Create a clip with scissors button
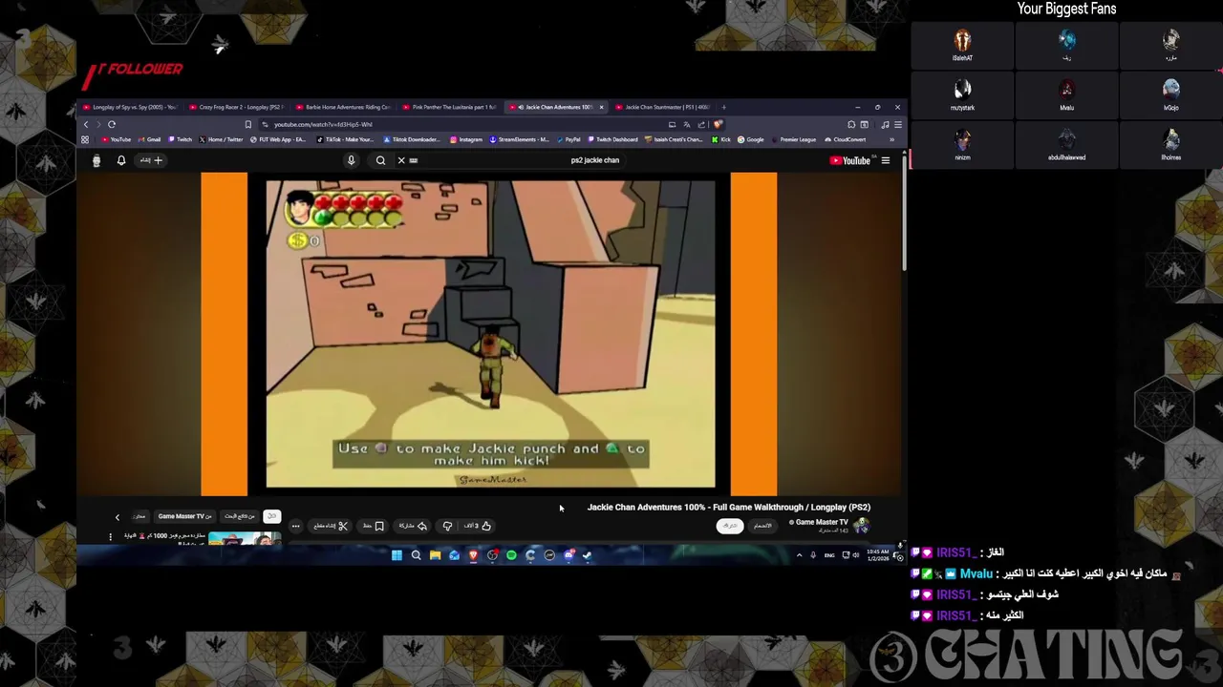Viewport: 1223px width, 687px height. 331,526
